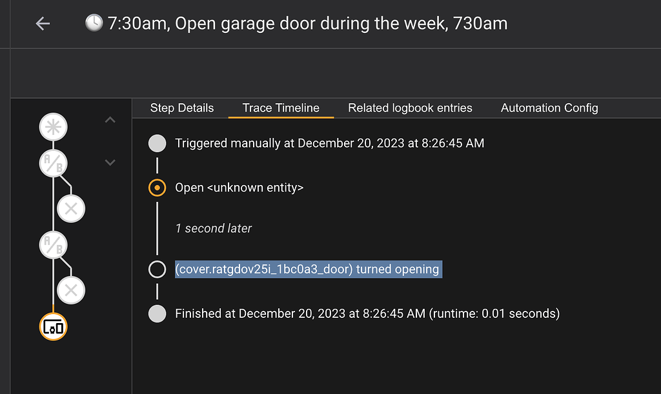Open the Related logbook entries tab

(409, 108)
